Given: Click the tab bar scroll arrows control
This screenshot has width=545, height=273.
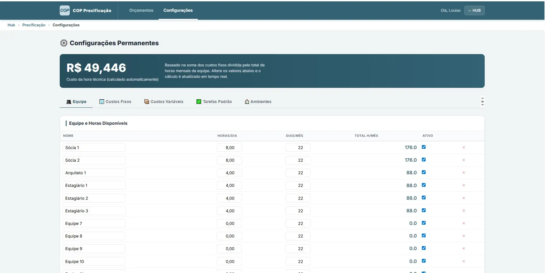Looking at the screenshot, I should point(482,102).
